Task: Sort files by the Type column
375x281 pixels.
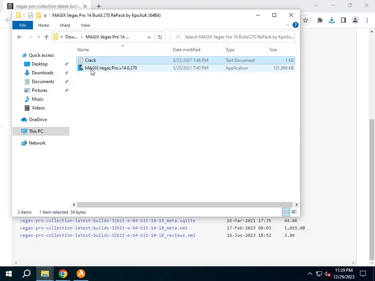Action: 230,50
